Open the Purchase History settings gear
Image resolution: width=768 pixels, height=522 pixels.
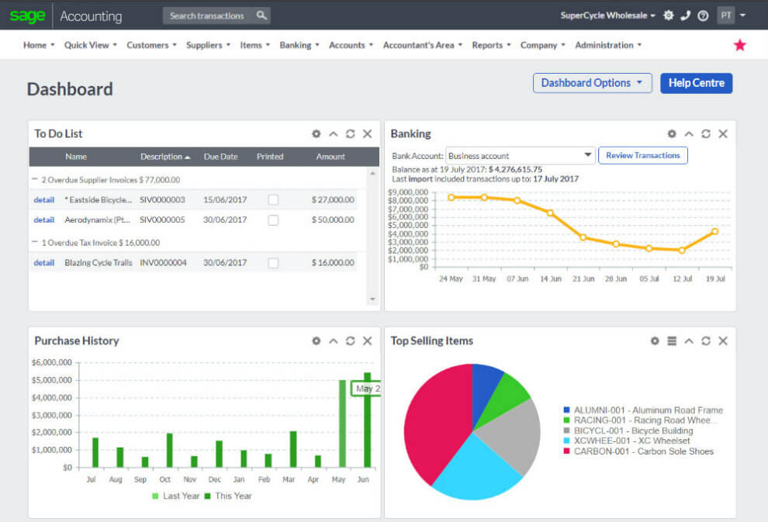pyautogui.click(x=316, y=341)
